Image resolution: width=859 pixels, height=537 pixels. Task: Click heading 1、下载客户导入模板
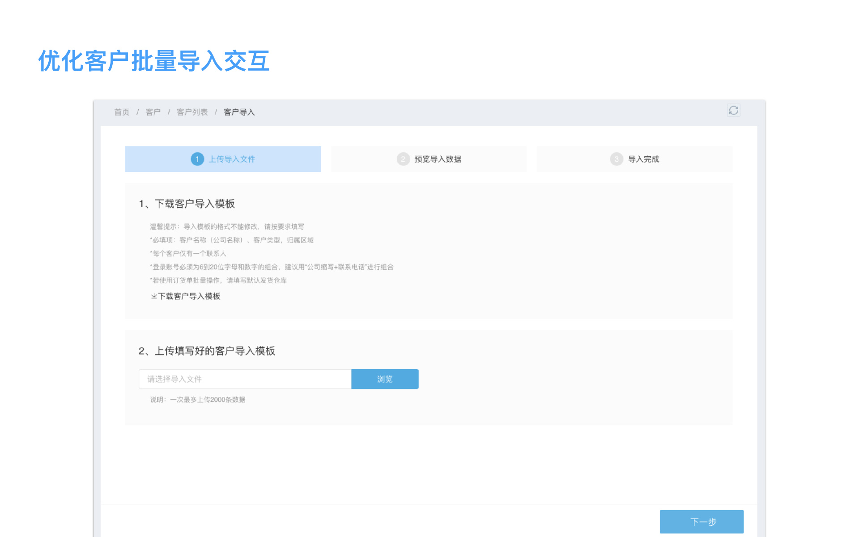(x=187, y=204)
